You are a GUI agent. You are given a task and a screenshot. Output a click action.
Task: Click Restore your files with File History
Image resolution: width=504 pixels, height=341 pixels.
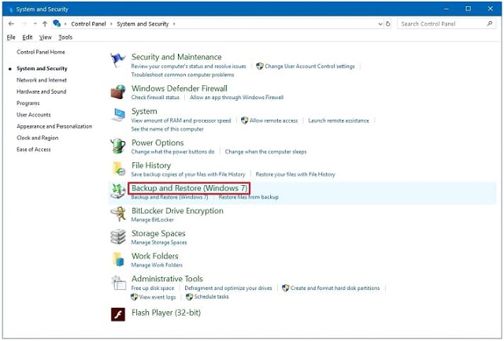(295, 174)
